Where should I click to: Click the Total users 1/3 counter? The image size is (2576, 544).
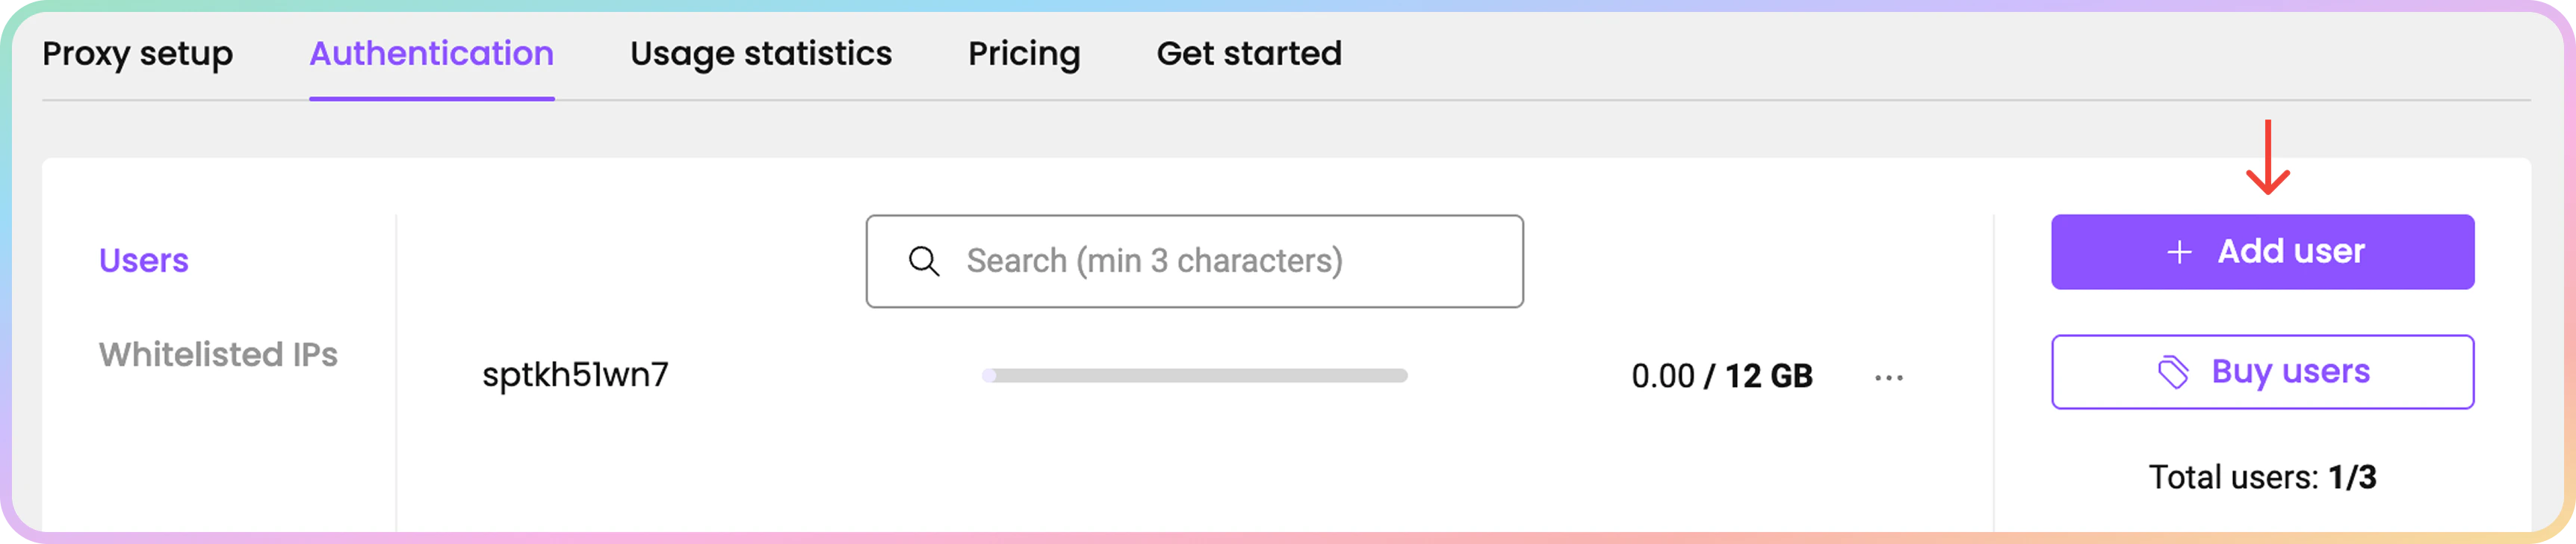pyautogui.click(x=2262, y=478)
